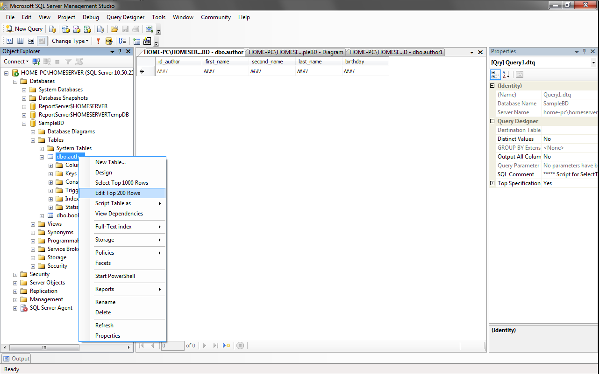Close the active document tab

480,52
